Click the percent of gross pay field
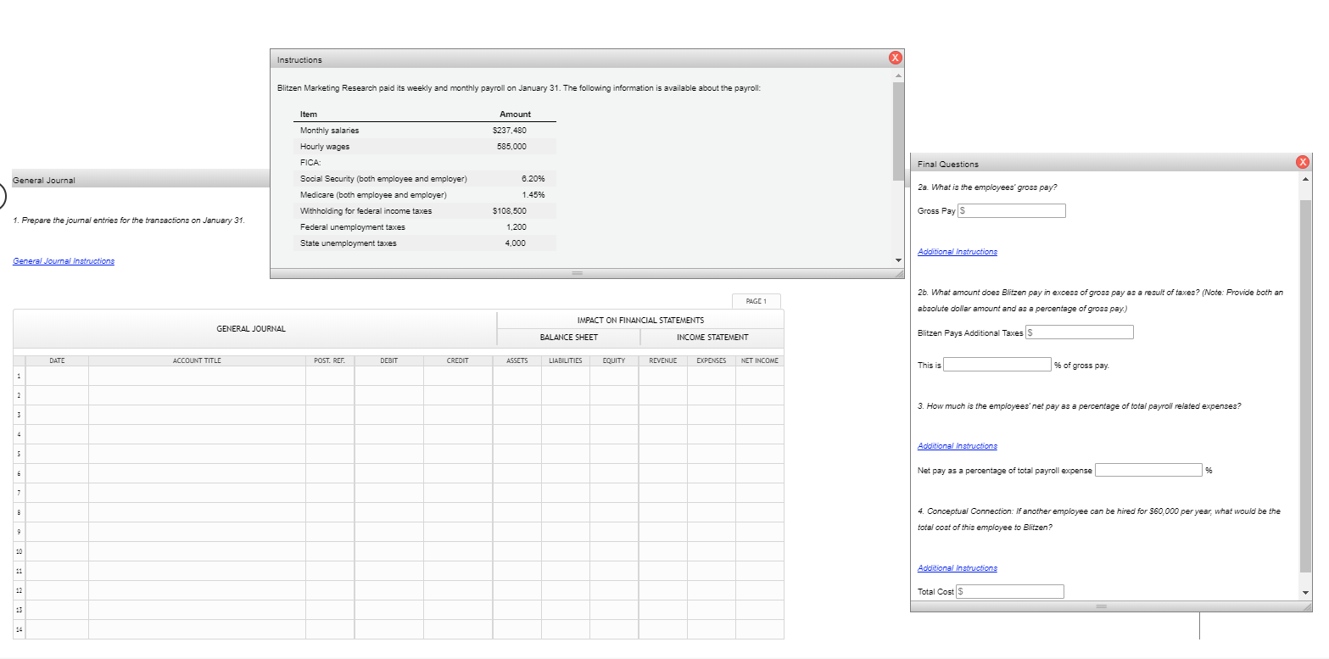This screenshot has width=1329, height=659. [997, 365]
